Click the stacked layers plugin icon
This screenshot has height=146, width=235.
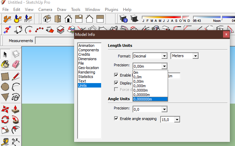click(x=60, y=29)
